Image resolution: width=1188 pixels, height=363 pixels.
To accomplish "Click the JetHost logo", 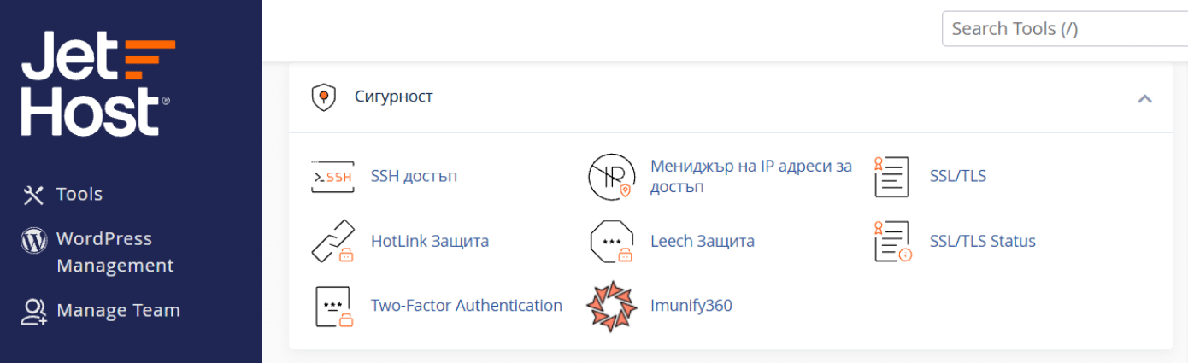I will (x=98, y=84).
